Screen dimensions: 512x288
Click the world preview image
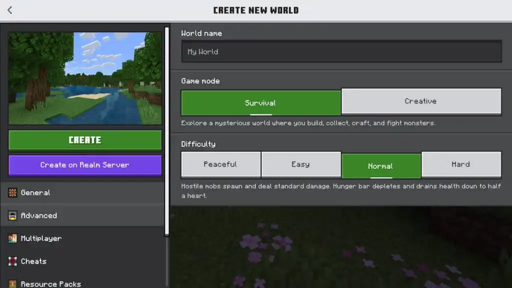click(84, 76)
